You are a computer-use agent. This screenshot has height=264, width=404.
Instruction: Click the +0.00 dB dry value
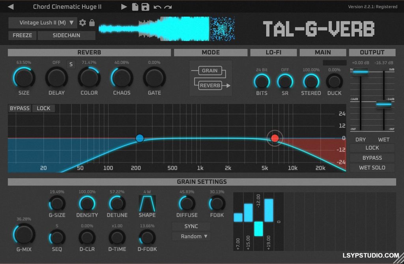point(361,63)
